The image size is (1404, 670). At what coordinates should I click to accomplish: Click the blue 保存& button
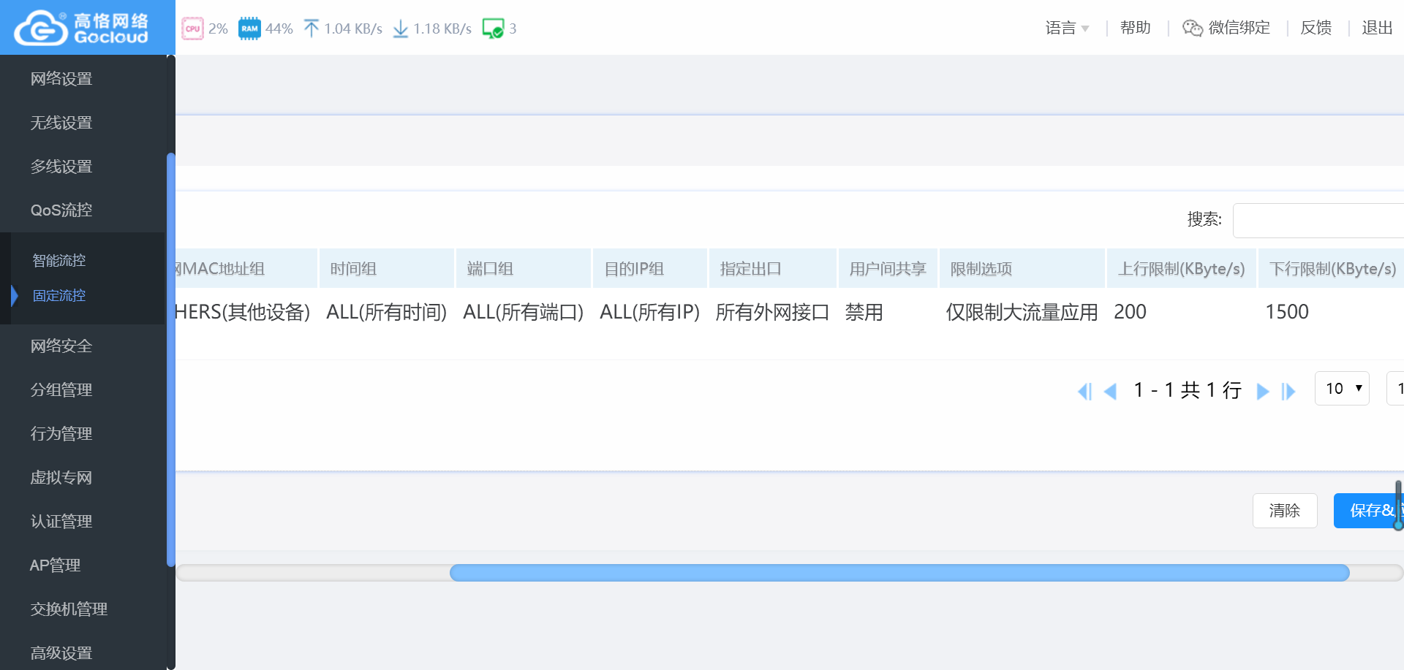click(1368, 511)
